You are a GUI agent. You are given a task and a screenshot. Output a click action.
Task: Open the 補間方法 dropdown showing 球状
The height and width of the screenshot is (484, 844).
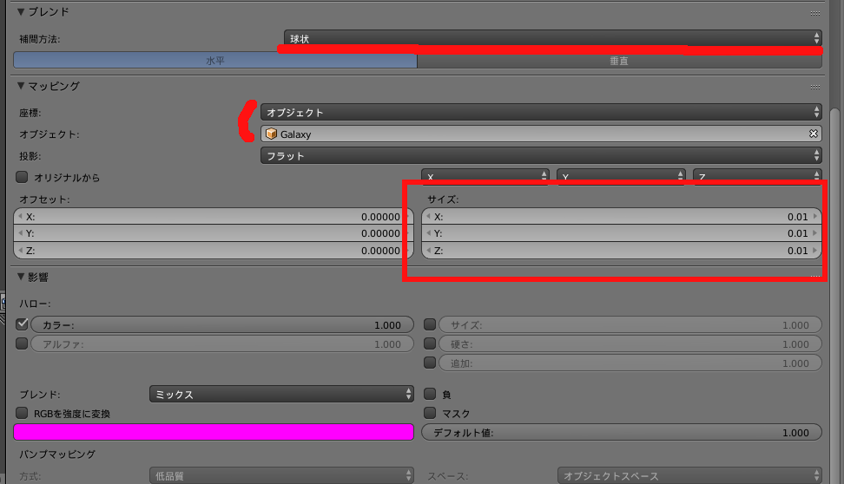(x=553, y=38)
